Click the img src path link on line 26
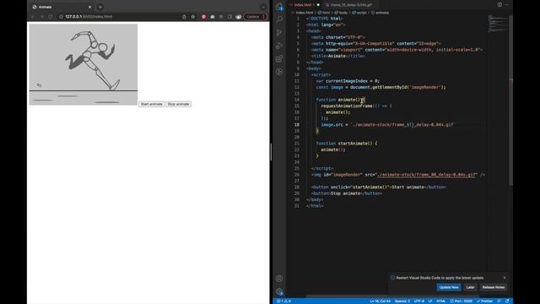 (427, 175)
